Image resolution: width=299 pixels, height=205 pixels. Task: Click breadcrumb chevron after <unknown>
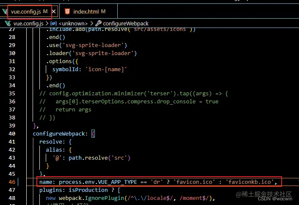pyautogui.click(x=91, y=23)
